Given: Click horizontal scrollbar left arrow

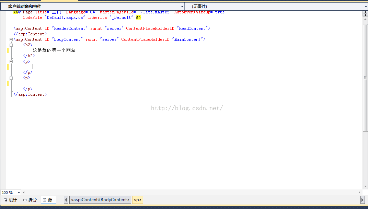Looking at the screenshot, I should (x=24, y=192).
